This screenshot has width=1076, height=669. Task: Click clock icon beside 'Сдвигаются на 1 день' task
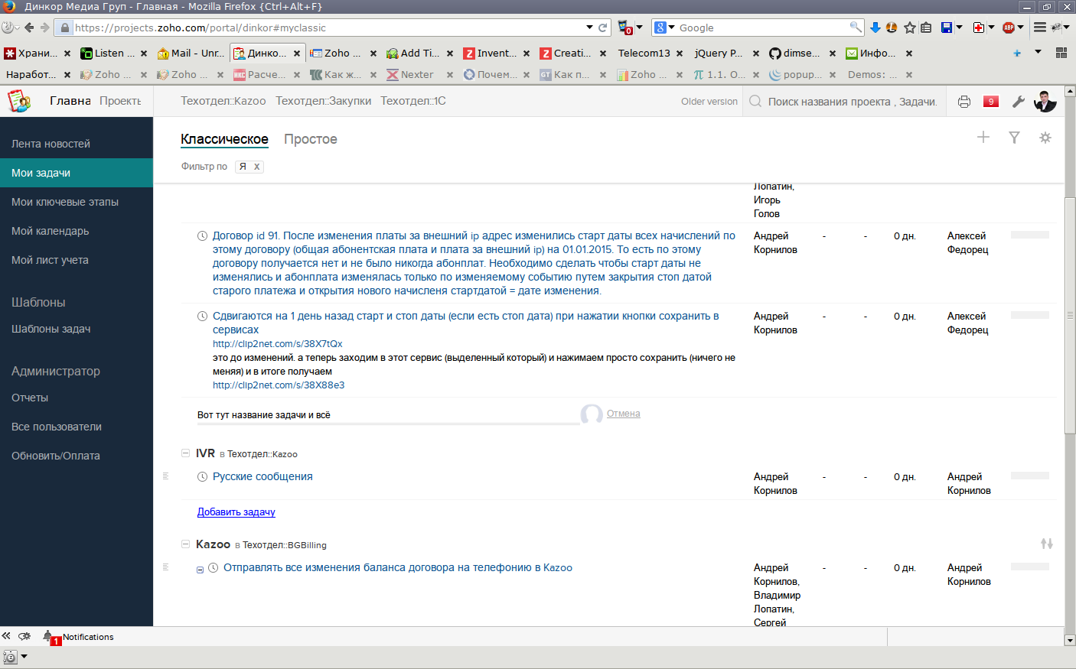[x=203, y=316]
